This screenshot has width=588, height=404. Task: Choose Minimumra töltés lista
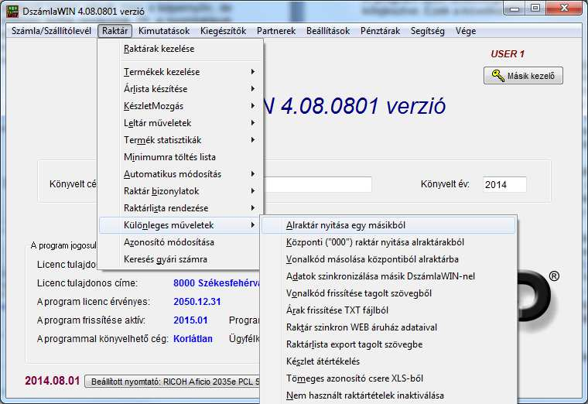[x=180, y=157]
